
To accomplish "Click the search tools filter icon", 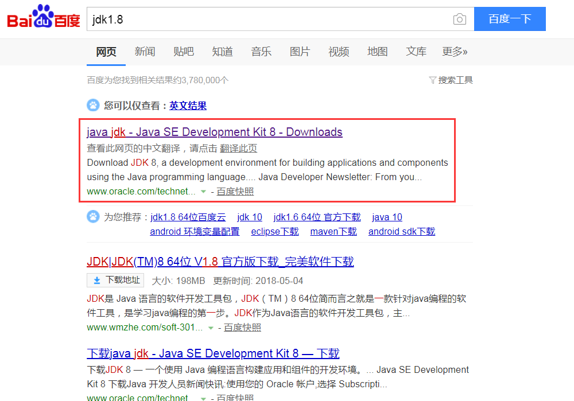I will [x=432, y=80].
